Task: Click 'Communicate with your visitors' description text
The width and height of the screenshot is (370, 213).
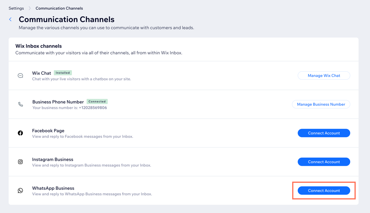Action: pos(99,53)
